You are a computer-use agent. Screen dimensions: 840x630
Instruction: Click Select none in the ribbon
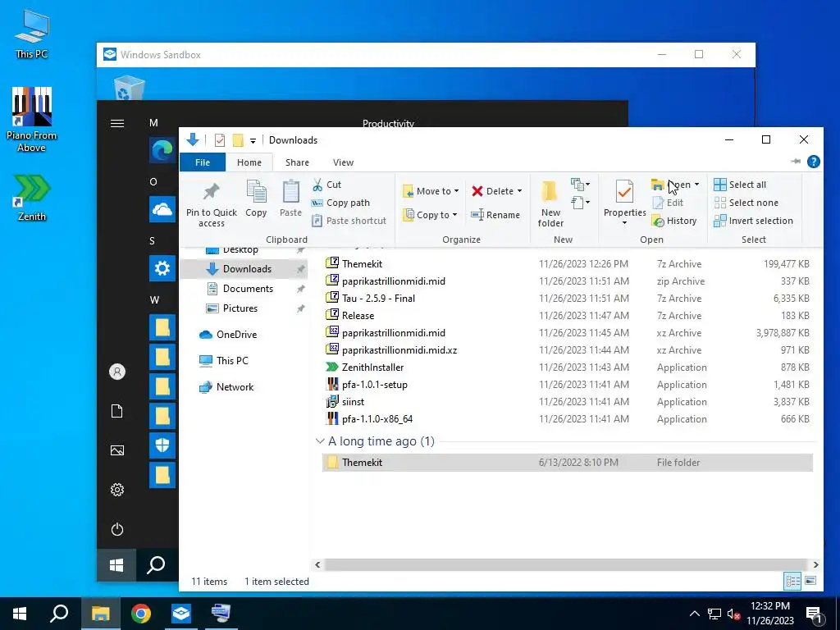coord(746,203)
